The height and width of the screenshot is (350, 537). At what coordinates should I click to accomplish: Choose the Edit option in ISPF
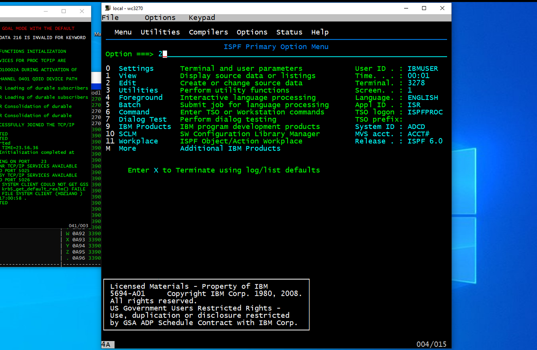(x=127, y=83)
